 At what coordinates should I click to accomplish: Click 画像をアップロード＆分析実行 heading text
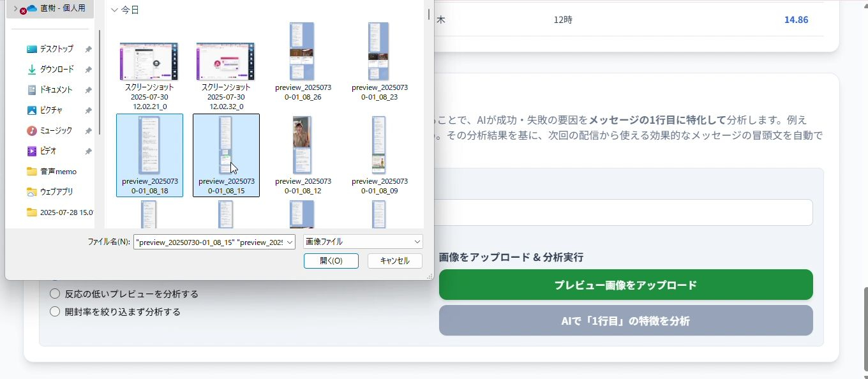click(x=511, y=257)
